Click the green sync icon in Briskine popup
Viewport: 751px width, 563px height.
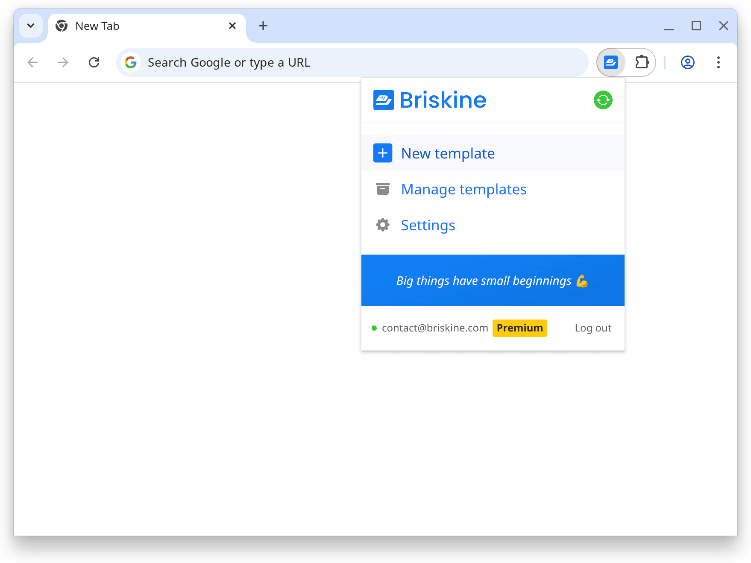click(602, 100)
